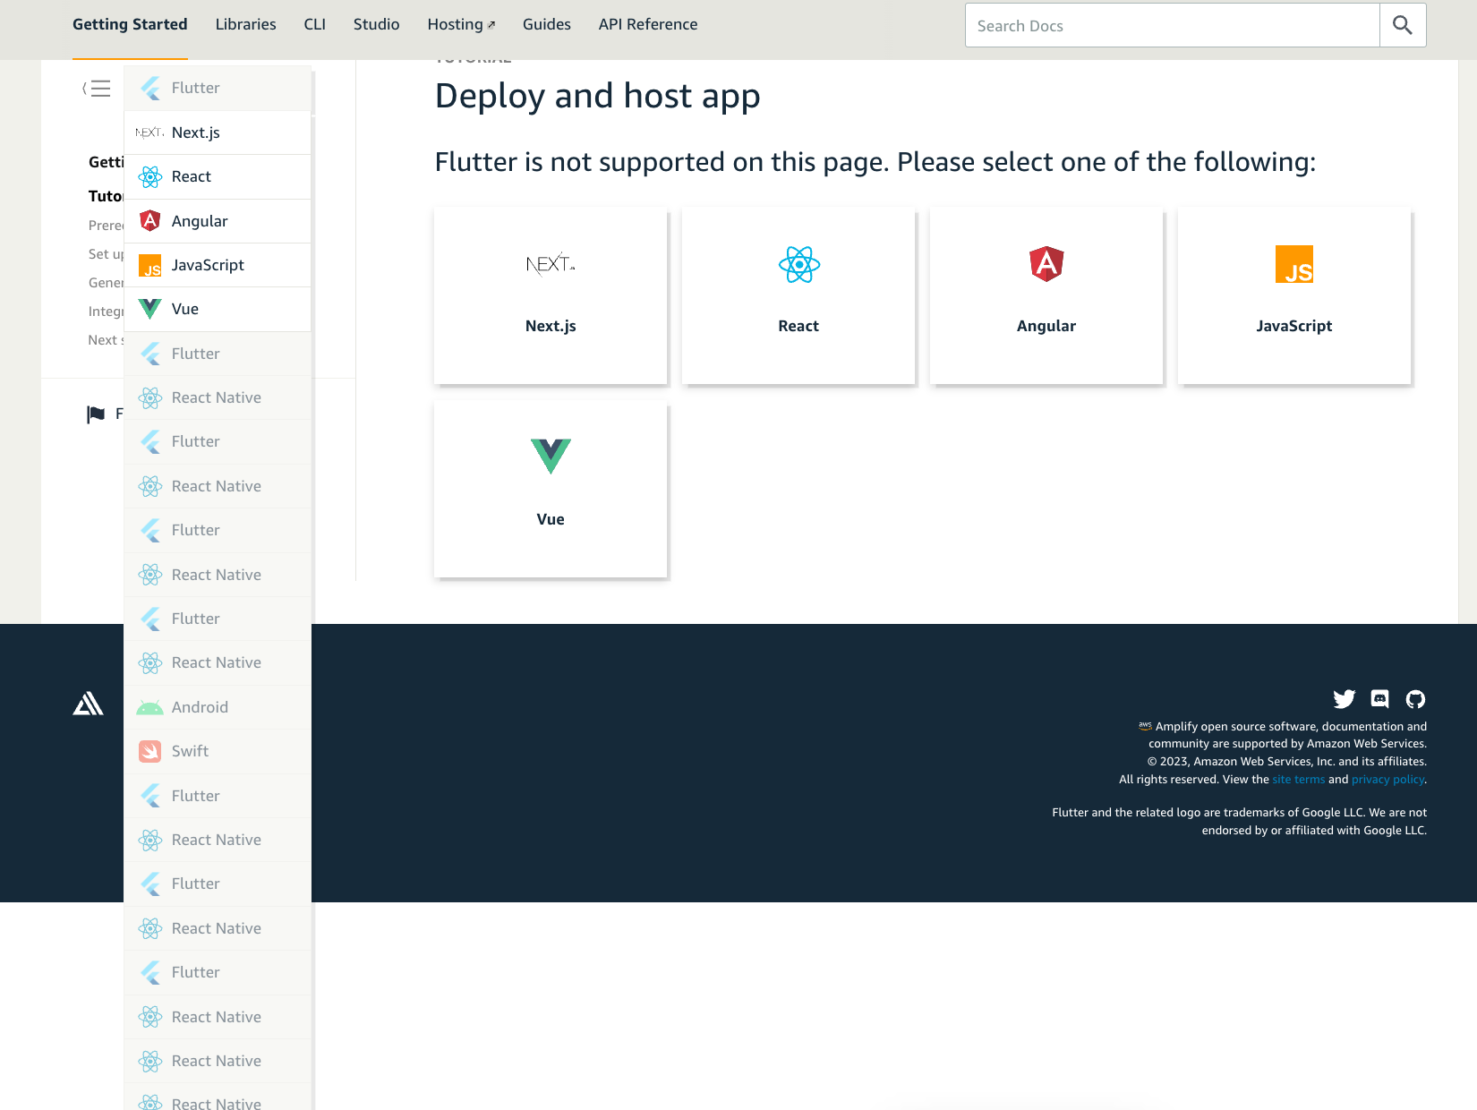Collapse the sidebar with the hamburger toggle
The image size is (1477, 1110).
coord(98,89)
